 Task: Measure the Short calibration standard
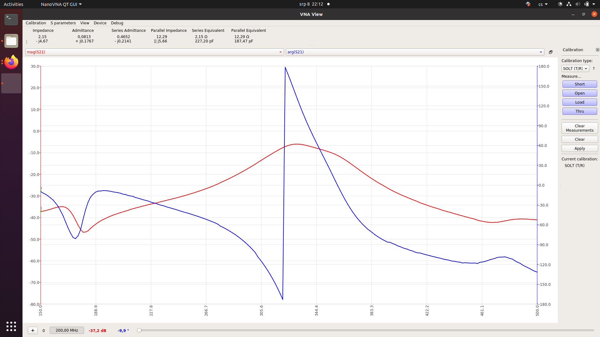(579, 84)
